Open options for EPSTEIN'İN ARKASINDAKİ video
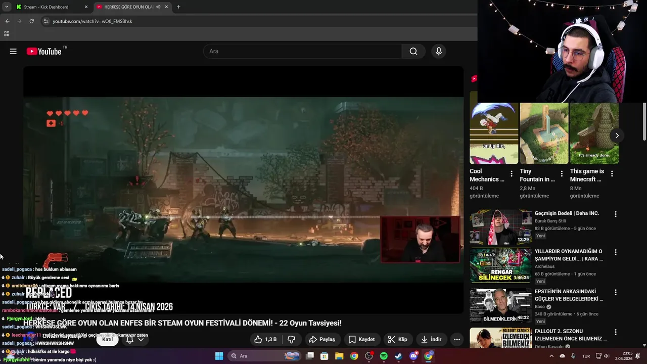647x364 pixels. pos(615,292)
